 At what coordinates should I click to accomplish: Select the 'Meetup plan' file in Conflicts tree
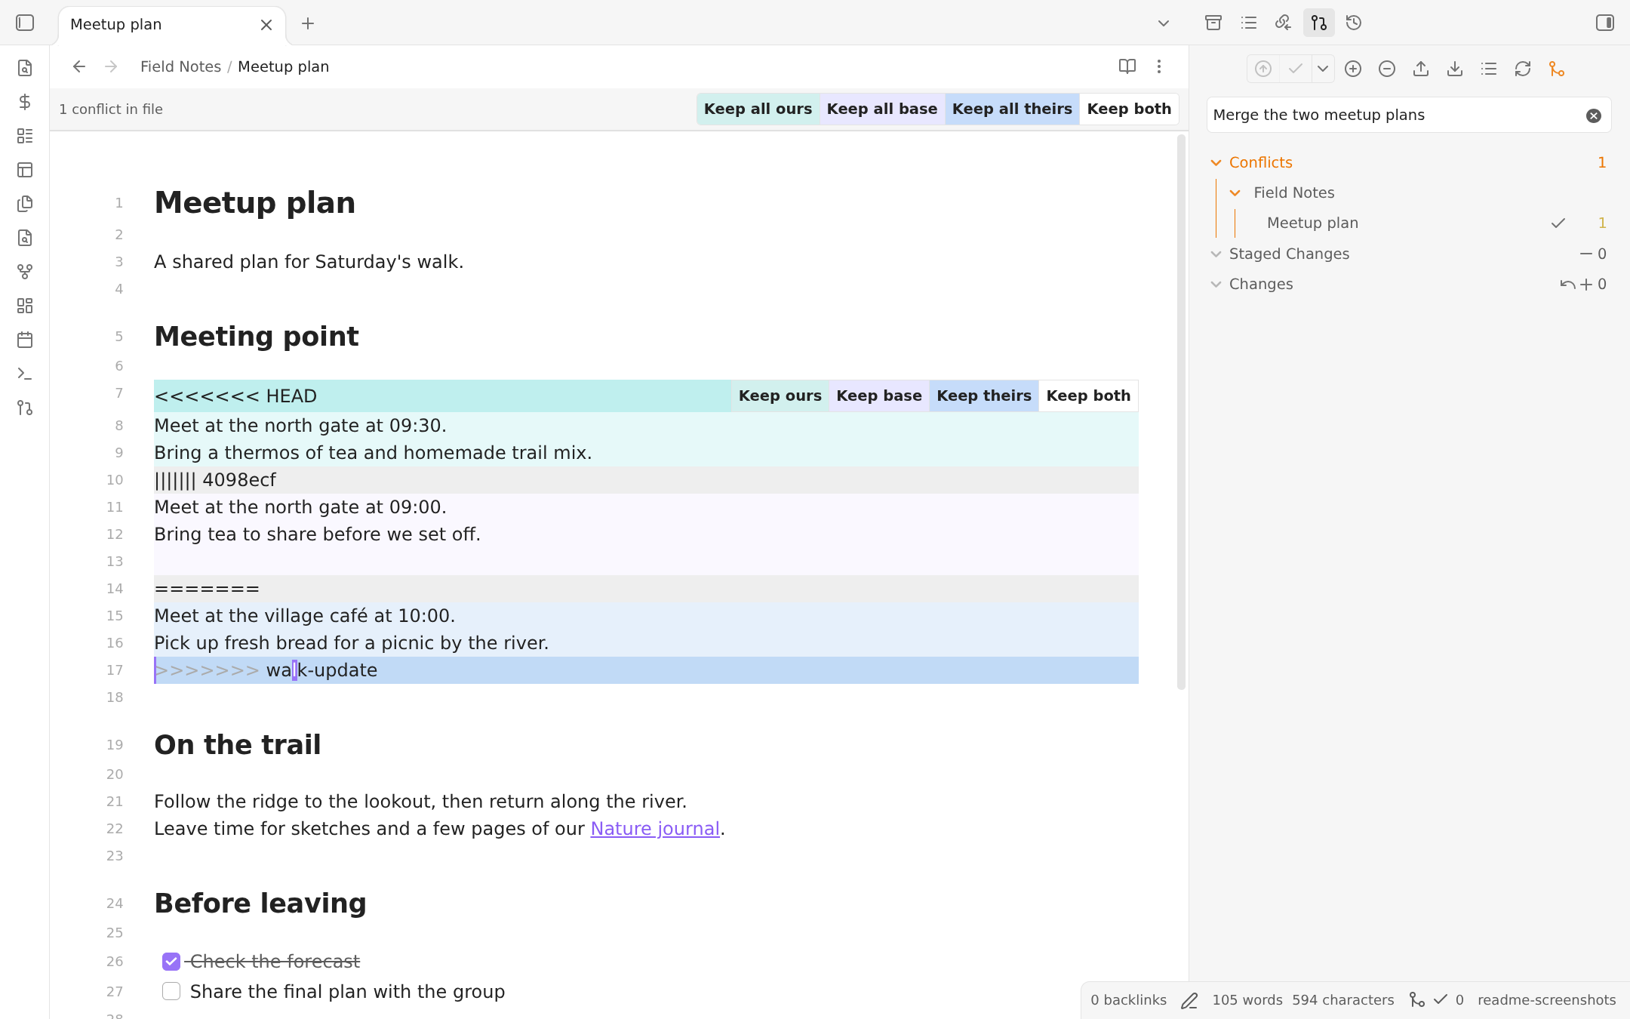click(1312, 223)
